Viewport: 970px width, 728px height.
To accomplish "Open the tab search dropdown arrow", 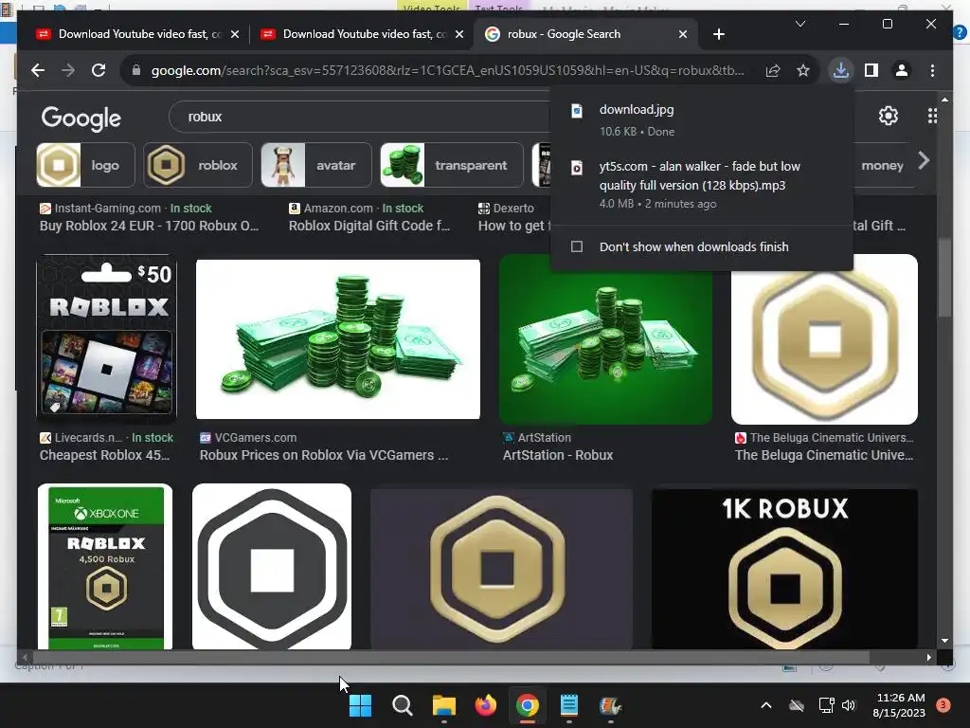I will coord(800,24).
